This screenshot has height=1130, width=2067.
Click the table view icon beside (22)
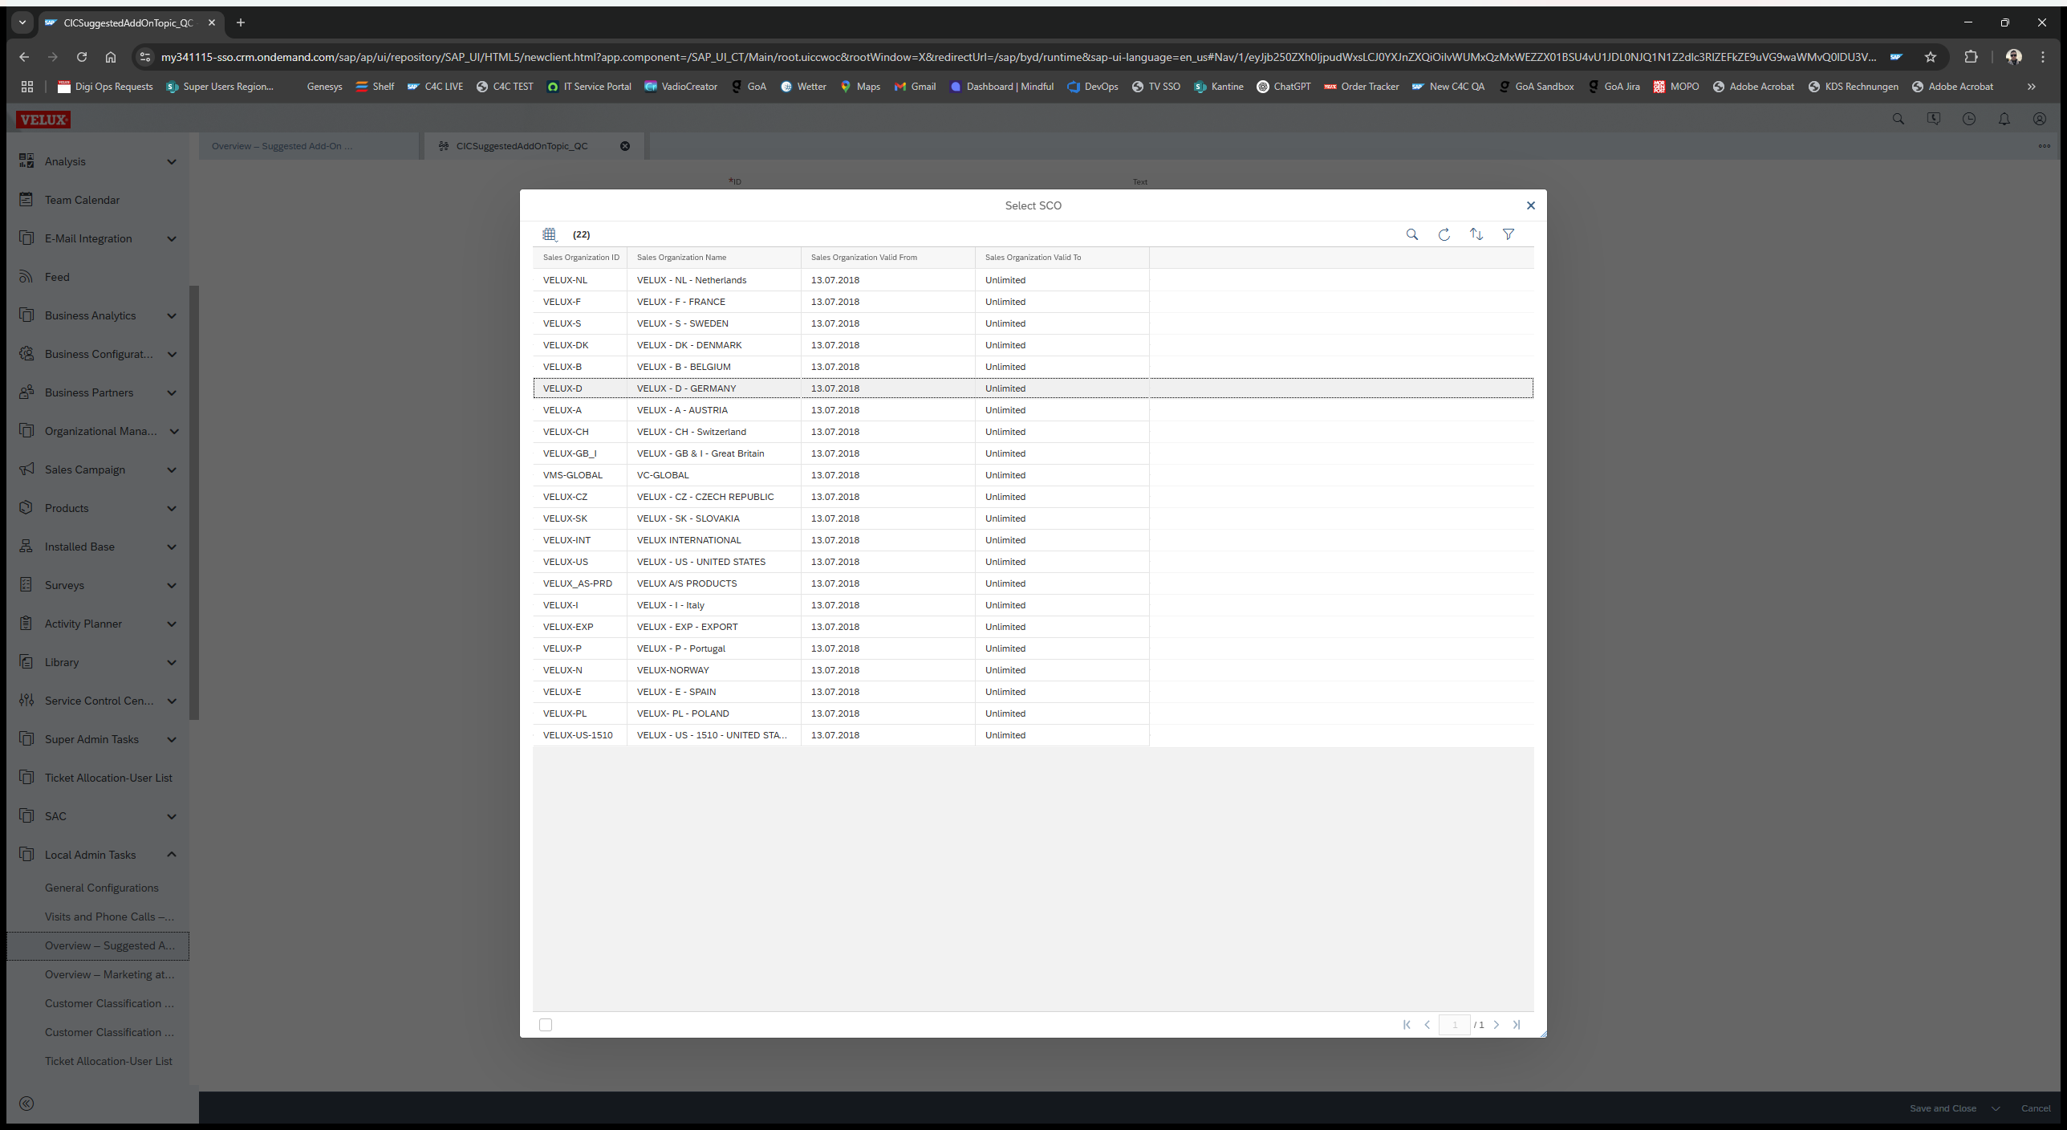(549, 234)
